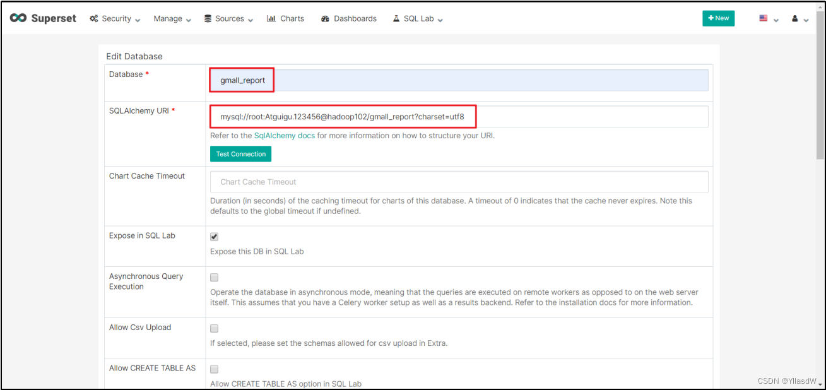Go to the Dashboards page

coord(349,19)
